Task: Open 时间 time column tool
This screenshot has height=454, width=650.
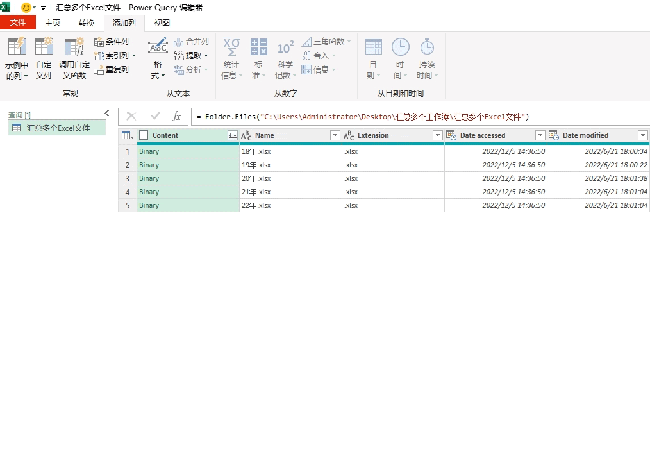Action: point(400,58)
